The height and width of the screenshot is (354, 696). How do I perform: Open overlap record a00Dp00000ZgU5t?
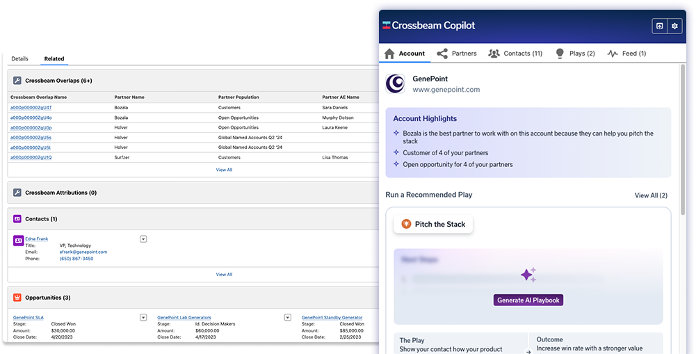click(31, 147)
